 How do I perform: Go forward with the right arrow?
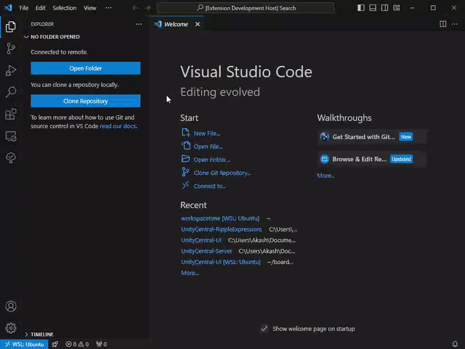click(x=148, y=8)
